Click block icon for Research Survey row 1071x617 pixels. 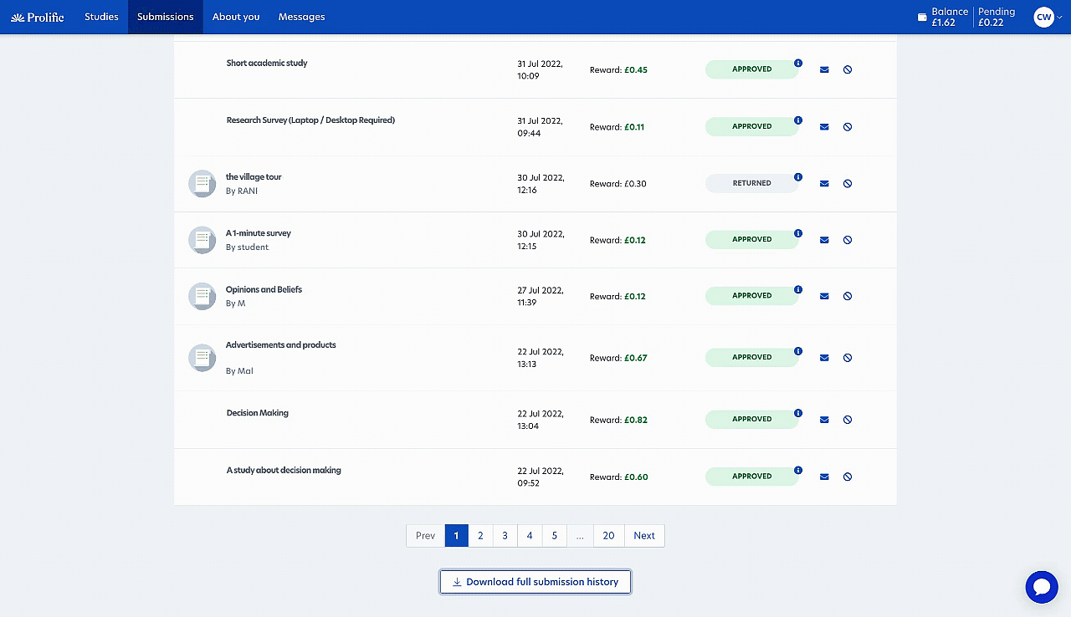coord(848,127)
